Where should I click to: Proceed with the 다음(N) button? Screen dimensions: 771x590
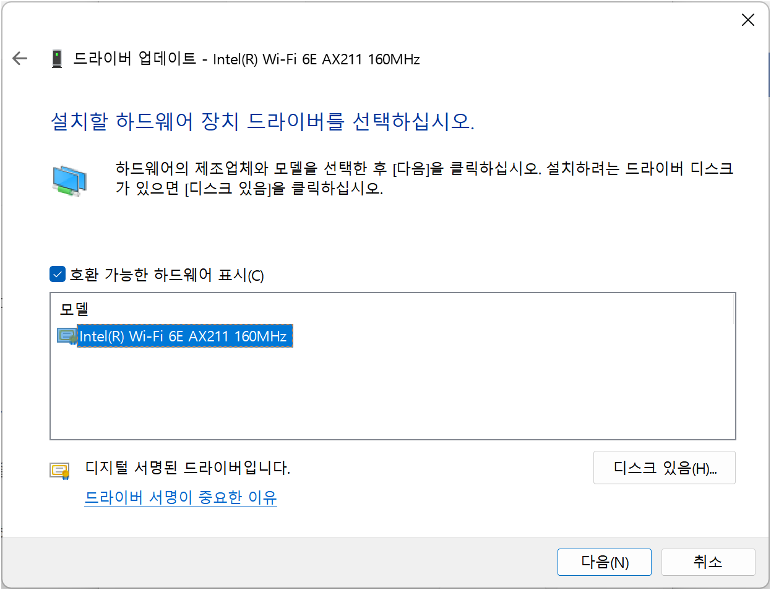(604, 562)
